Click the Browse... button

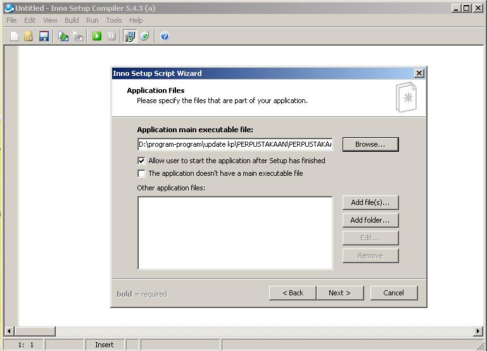370,144
